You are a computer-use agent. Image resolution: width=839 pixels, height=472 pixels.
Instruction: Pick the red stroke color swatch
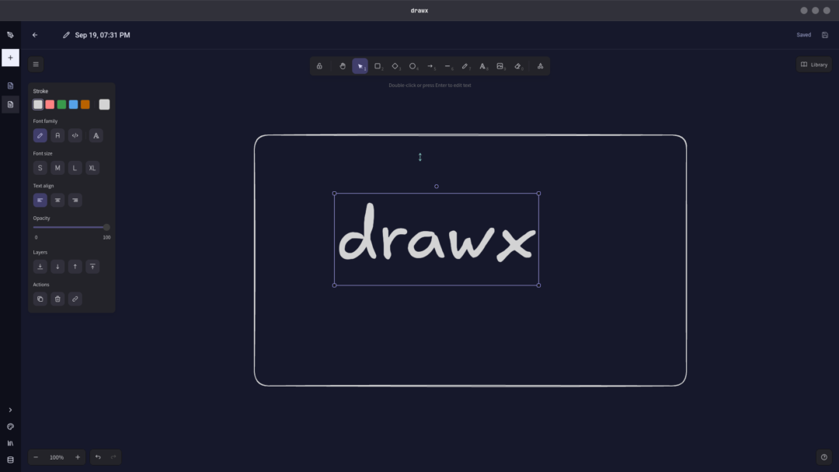point(50,104)
